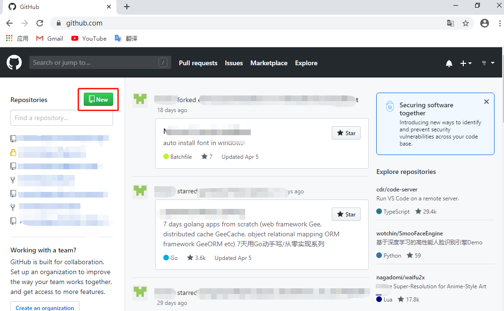The height and width of the screenshot is (311, 504).
Task: Click the Python language label
Action: tap(392, 256)
